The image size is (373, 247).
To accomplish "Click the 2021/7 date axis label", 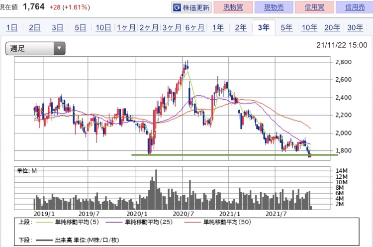I will [276, 214].
